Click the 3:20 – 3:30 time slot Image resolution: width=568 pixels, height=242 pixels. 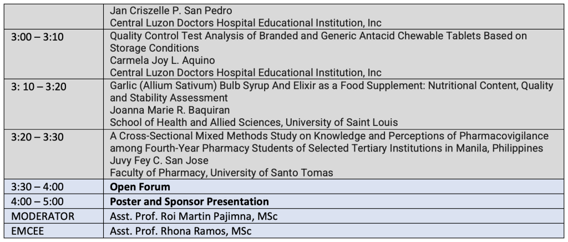pyautogui.click(x=53, y=154)
